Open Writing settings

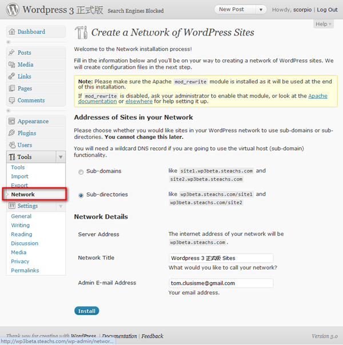coord(20,225)
